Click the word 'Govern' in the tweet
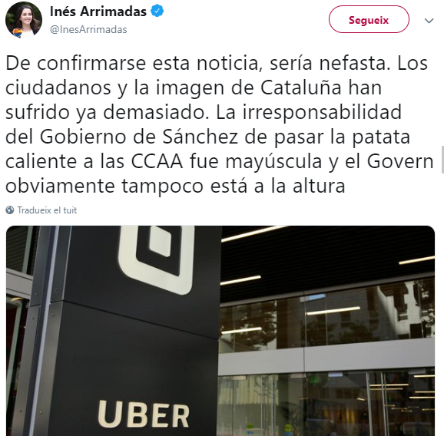 click(400, 161)
